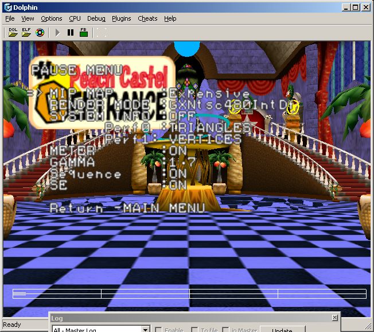374x332 pixels.
Task: Maximize the Dolphin window
Action: [x=356, y=7]
